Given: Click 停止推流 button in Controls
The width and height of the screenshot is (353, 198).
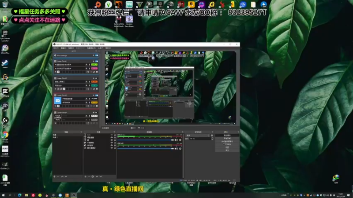Looking at the screenshot, I should pyautogui.click(x=227, y=136).
